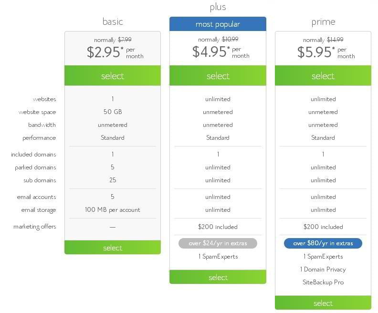Click bottom select button under prime plan
The image size is (378, 313).
(323, 303)
